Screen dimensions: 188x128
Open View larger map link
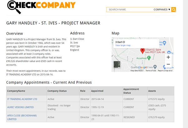pos(123,45)
